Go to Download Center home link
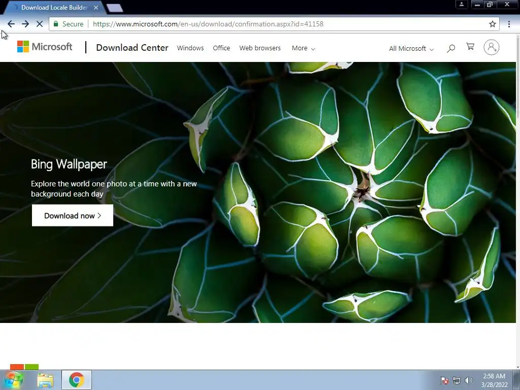 [x=133, y=48]
